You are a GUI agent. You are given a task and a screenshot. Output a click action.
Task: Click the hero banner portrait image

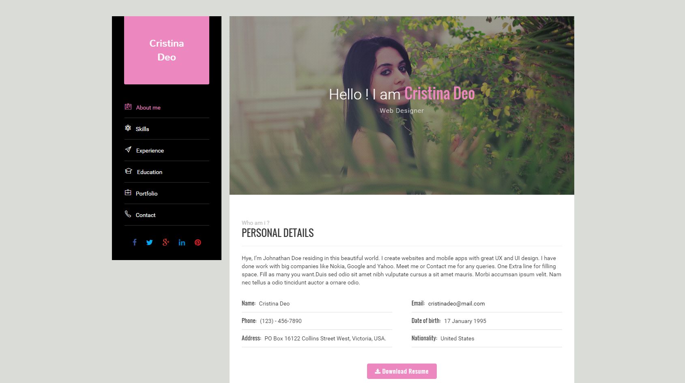(402, 105)
